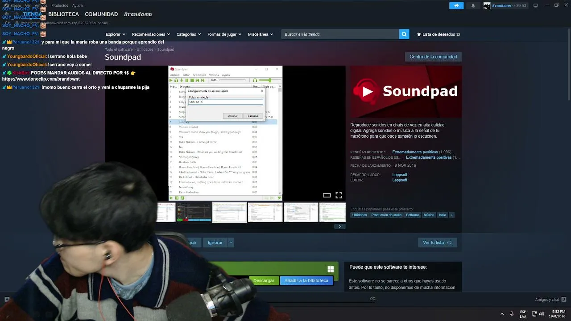Screen dimensions: 571x321
Task: Click the Ignorar button
Action: 215,243
